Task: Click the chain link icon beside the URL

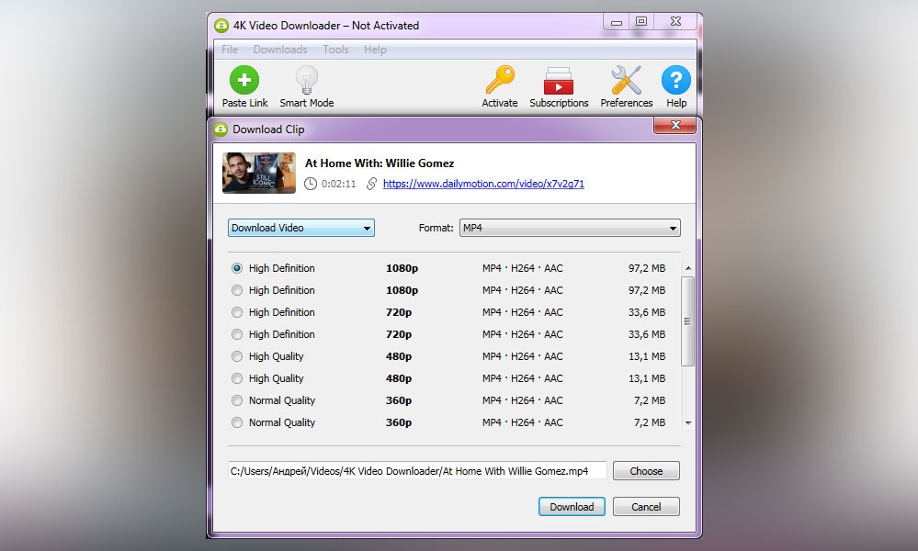Action: (371, 184)
